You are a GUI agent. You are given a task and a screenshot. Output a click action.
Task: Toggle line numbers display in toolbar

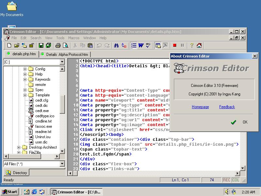point(134,45)
